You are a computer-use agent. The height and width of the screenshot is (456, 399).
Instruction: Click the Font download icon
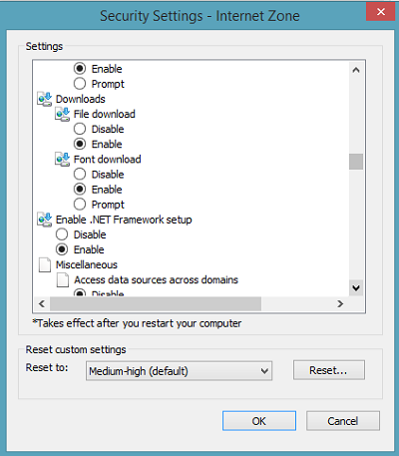(63, 160)
